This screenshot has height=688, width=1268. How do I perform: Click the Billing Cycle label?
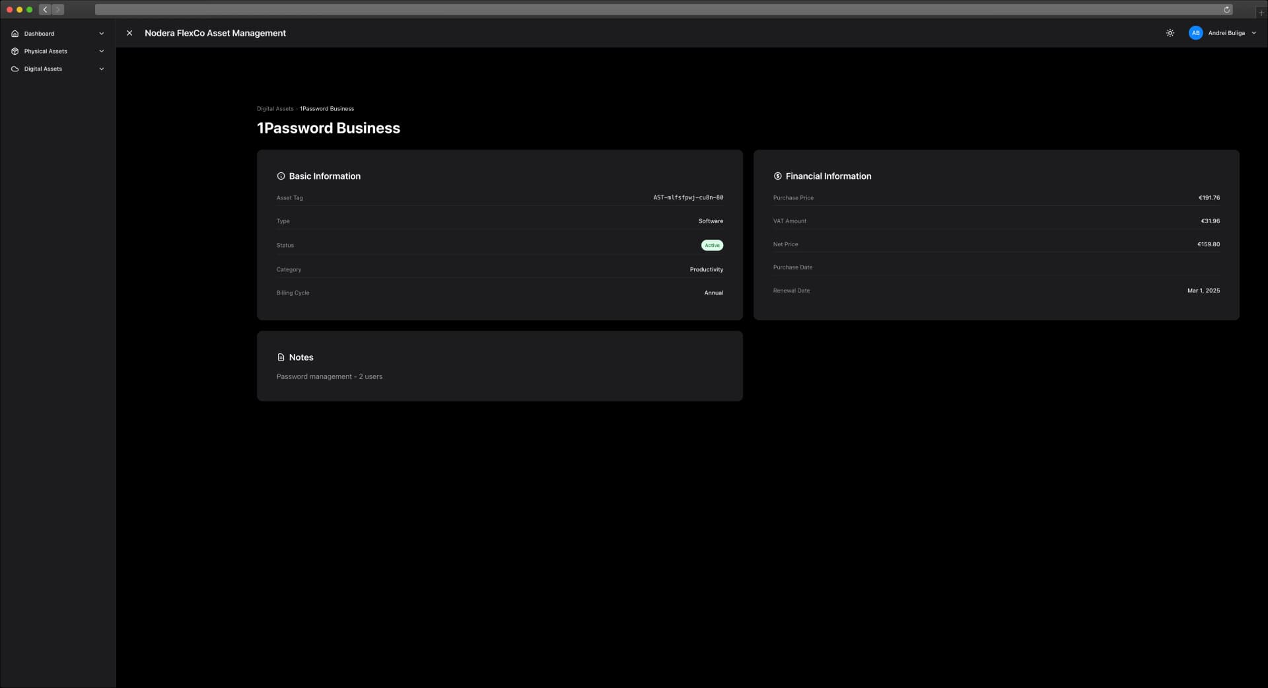[x=293, y=292]
